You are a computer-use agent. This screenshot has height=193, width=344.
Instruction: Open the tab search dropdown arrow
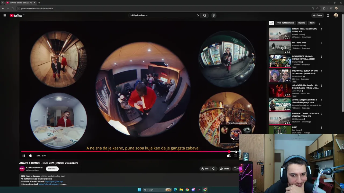pyautogui.click(x=2, y=3)
